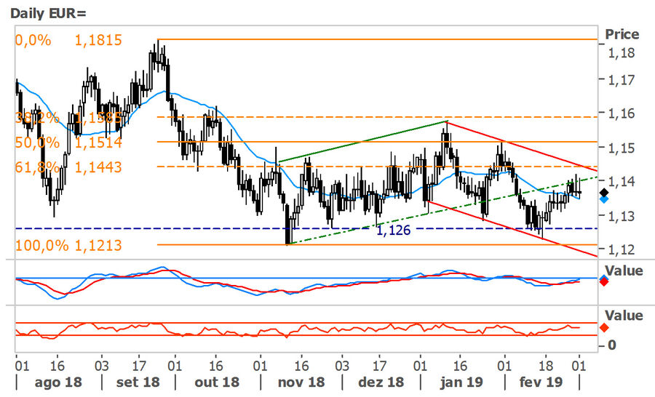This screenshot has height=397, width=655.
Task: Click 'Value' label of bottom indicator panel
Action: pyautogui.click(x=624, y=316)
